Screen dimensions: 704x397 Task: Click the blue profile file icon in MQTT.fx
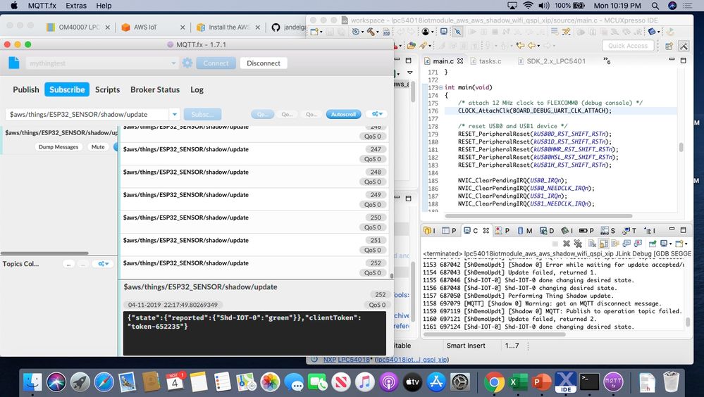point(14,63)
